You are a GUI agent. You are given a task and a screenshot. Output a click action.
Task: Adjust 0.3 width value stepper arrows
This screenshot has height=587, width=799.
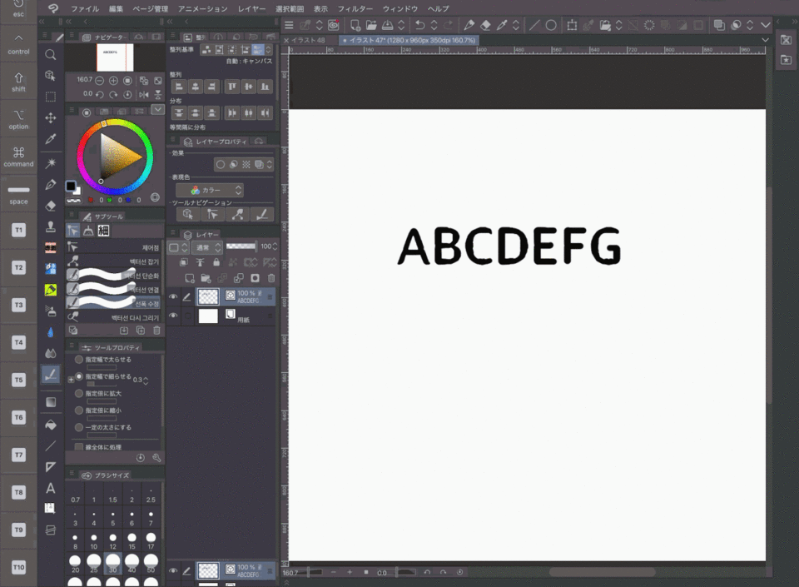146,381
